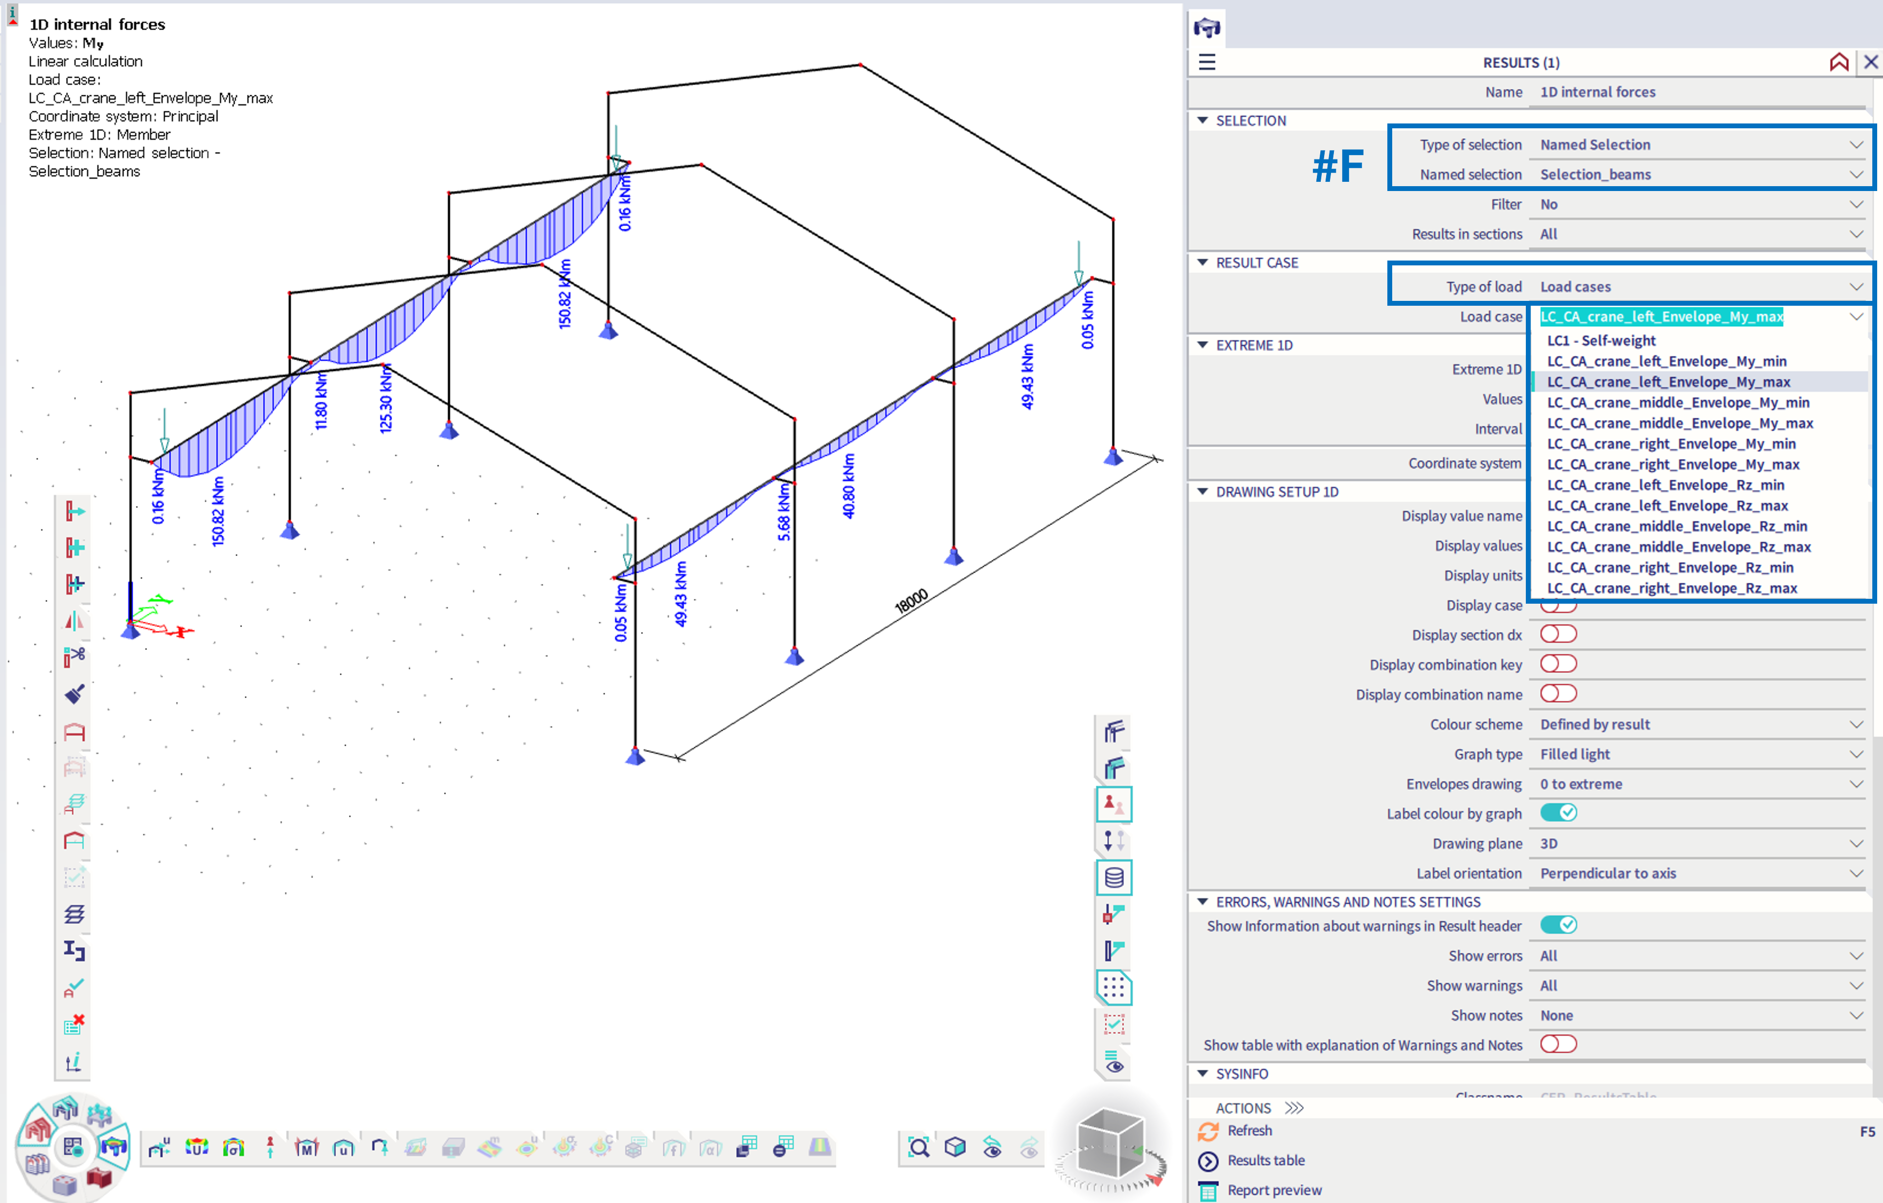Enable Display section dx toggle
The width and height of the screenshot is (1883, 1203).
(x=1558, y=634)
